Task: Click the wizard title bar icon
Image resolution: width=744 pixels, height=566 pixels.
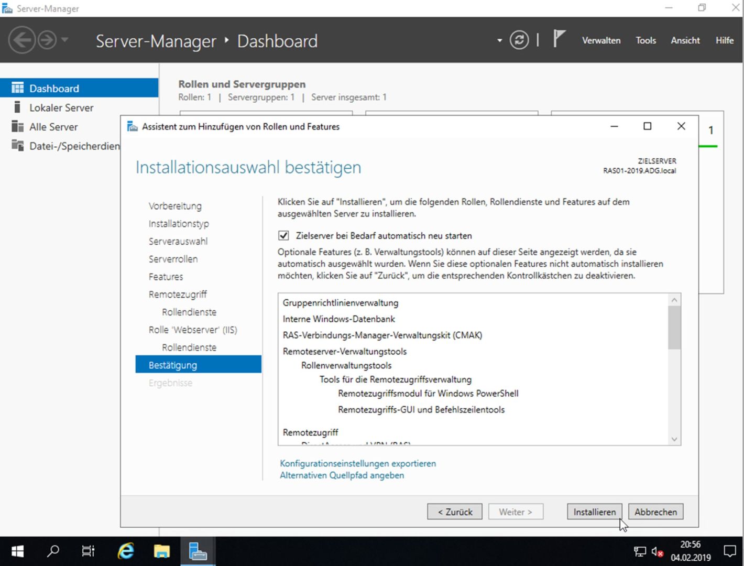Action: point(133,126)
